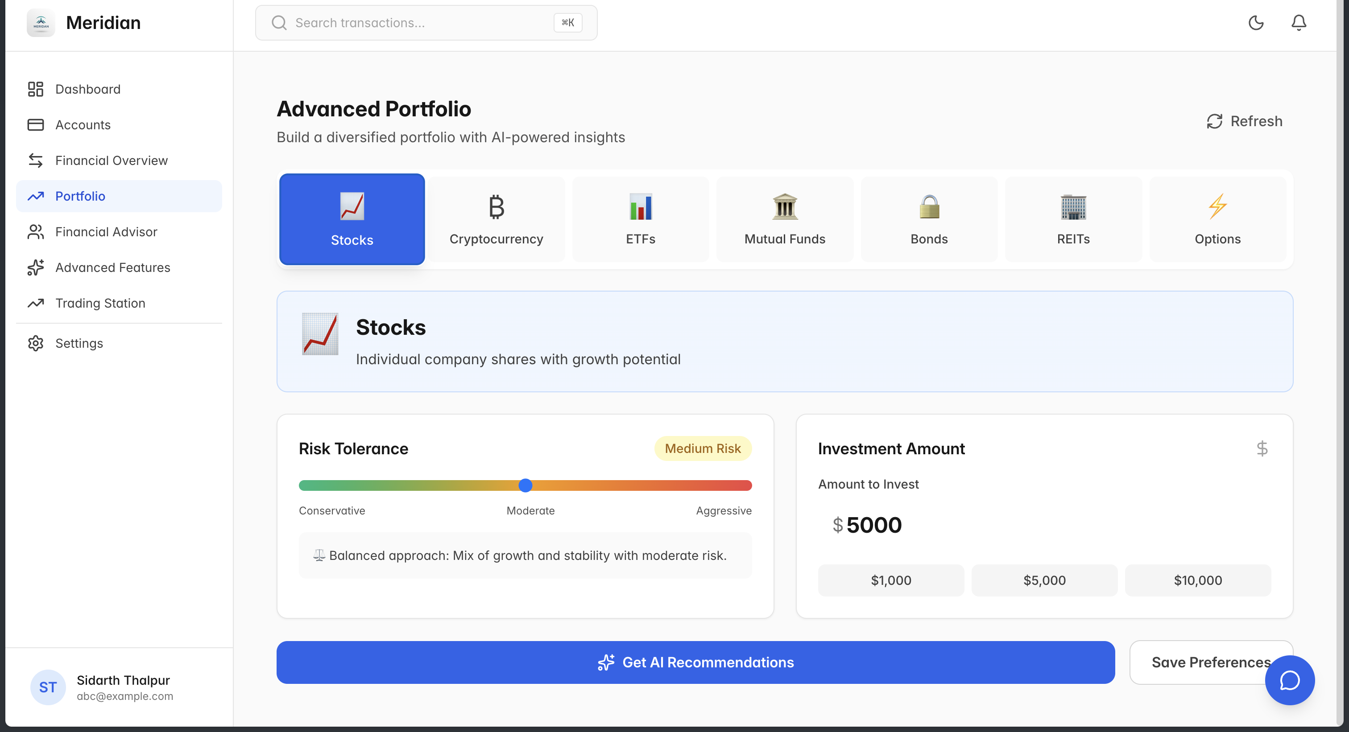Viewport: 1349px width, 732px height.
Task: Open the Mutual Funds asset tab
Action: pyautogui.click(x=785, y=219)
